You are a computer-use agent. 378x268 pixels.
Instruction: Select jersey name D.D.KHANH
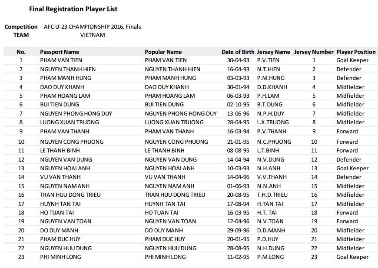point(272,87)
